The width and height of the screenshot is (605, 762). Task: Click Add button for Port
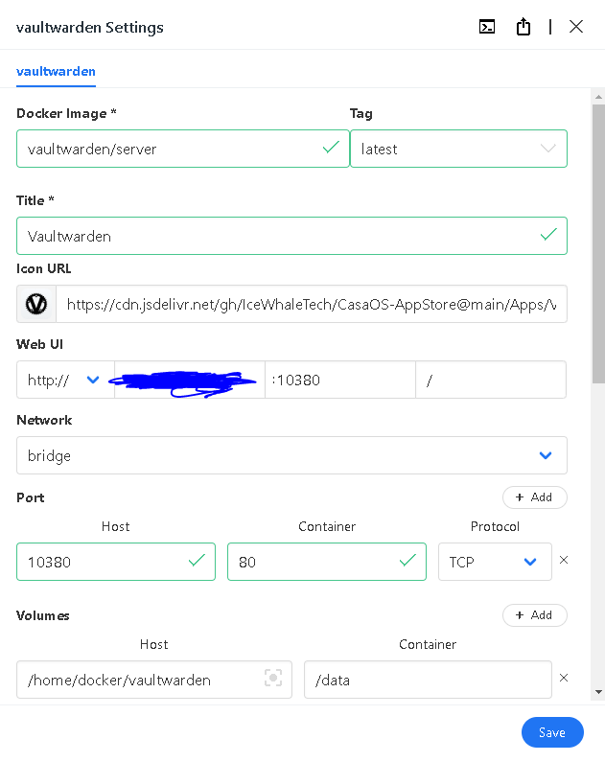tap(534, 497)
